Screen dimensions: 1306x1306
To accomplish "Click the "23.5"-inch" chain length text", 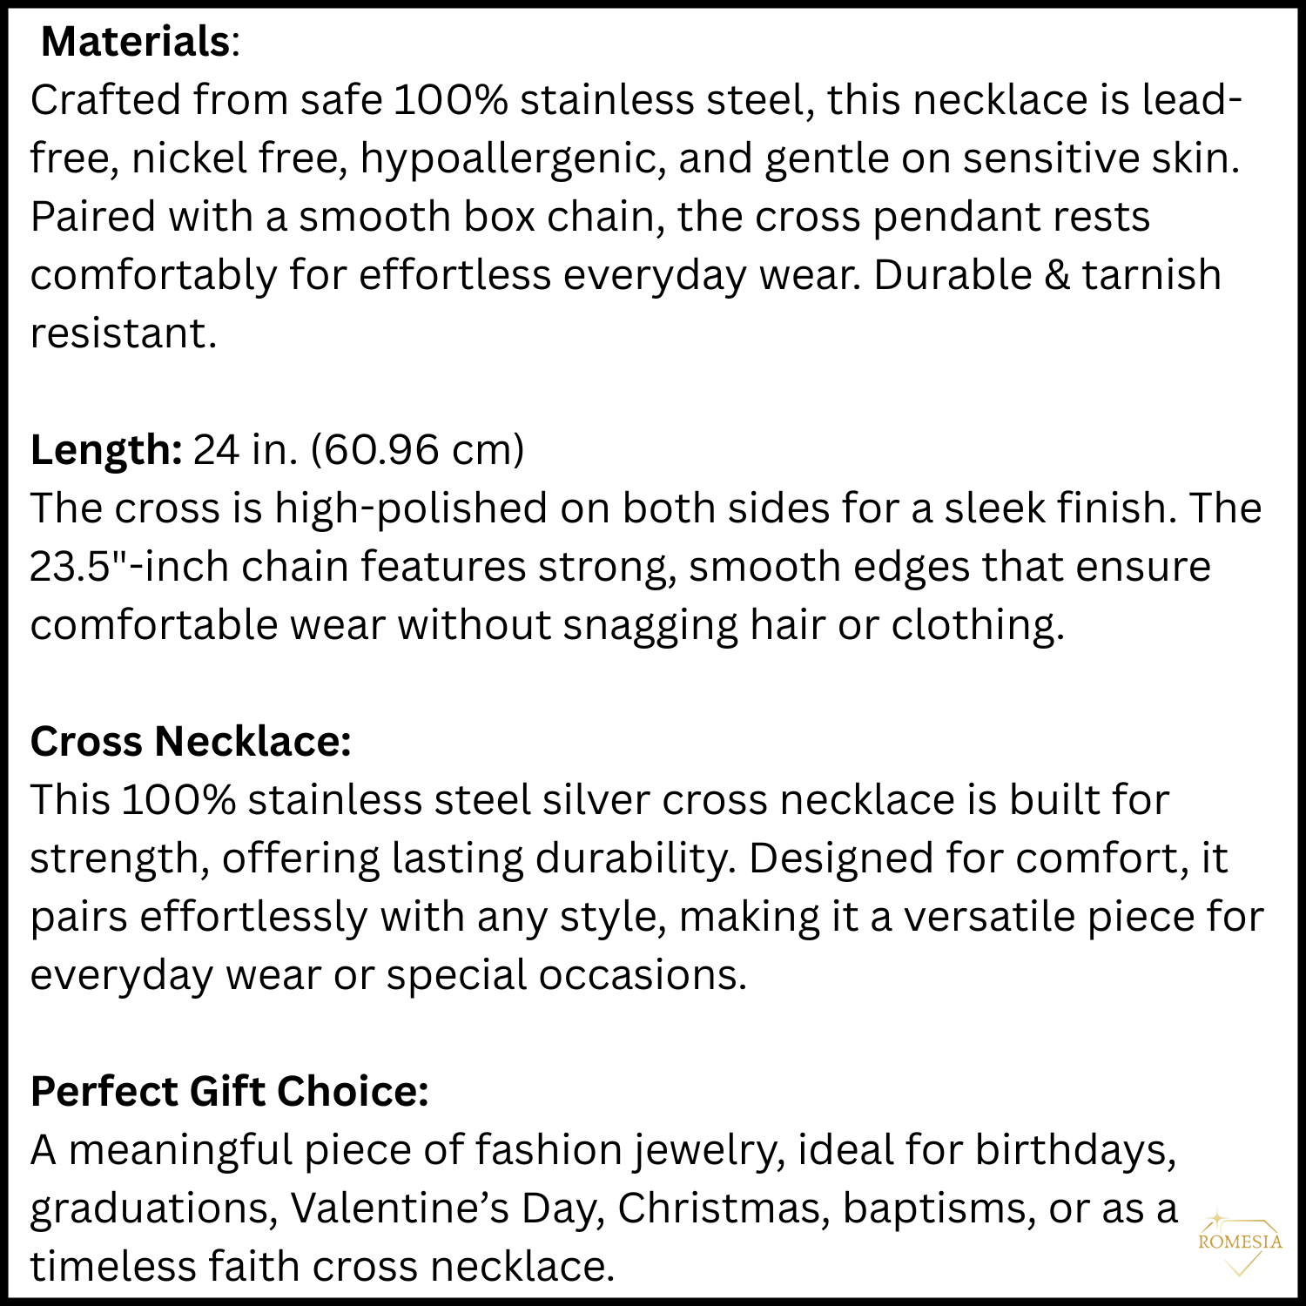I will 130,567.
